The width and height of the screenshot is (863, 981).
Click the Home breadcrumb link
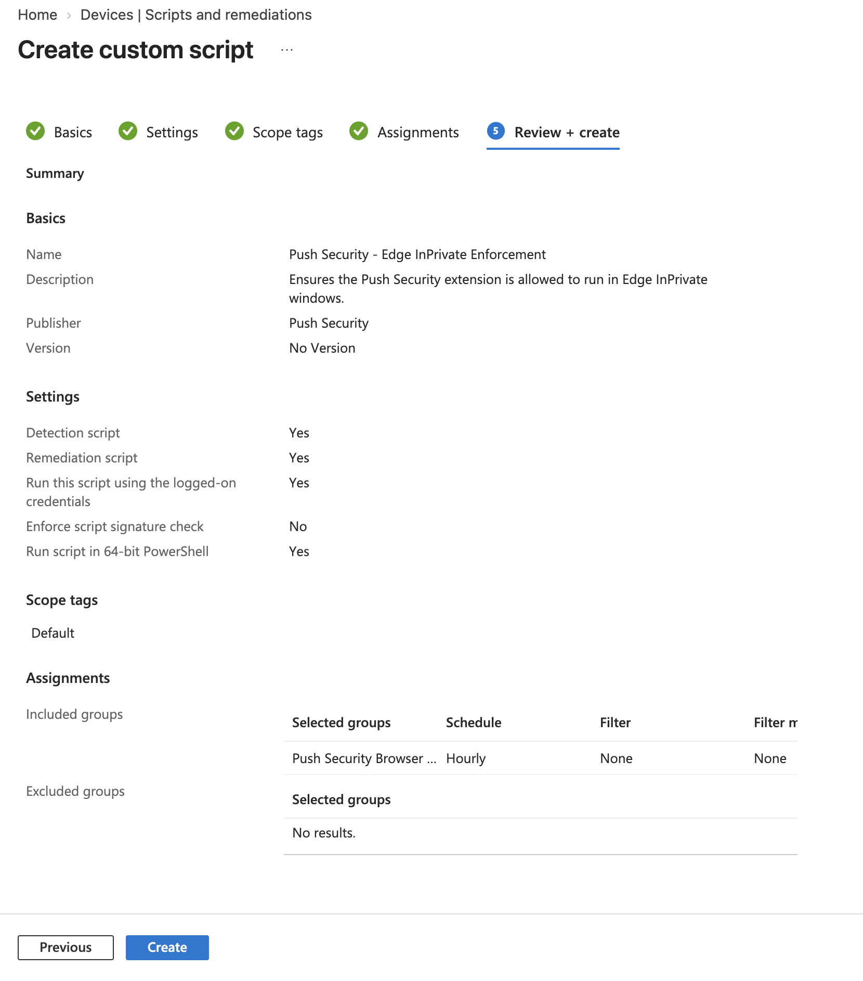(x=37, y=15)
